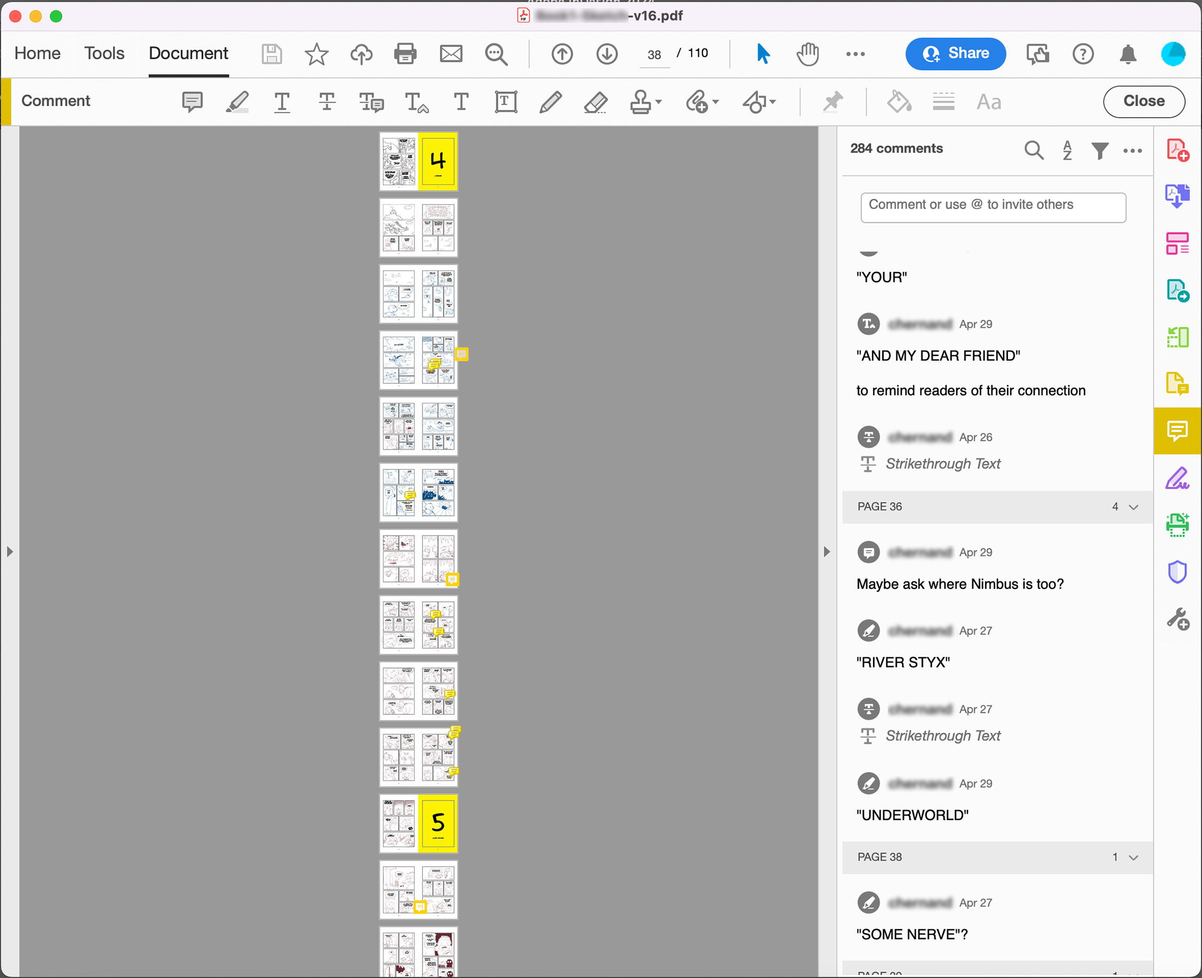Close the Comment toolbar
This screenshot has height=978, width=1202.
tap(1143, 102)
